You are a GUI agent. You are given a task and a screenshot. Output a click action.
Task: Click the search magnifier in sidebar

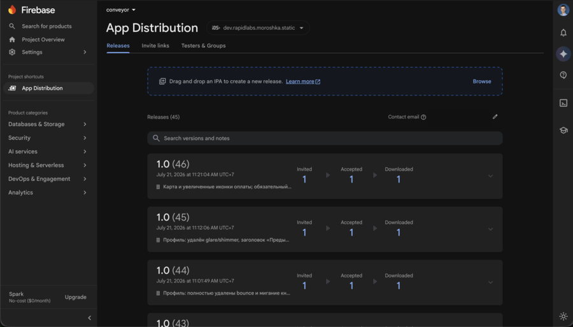(x=12, y=26)
